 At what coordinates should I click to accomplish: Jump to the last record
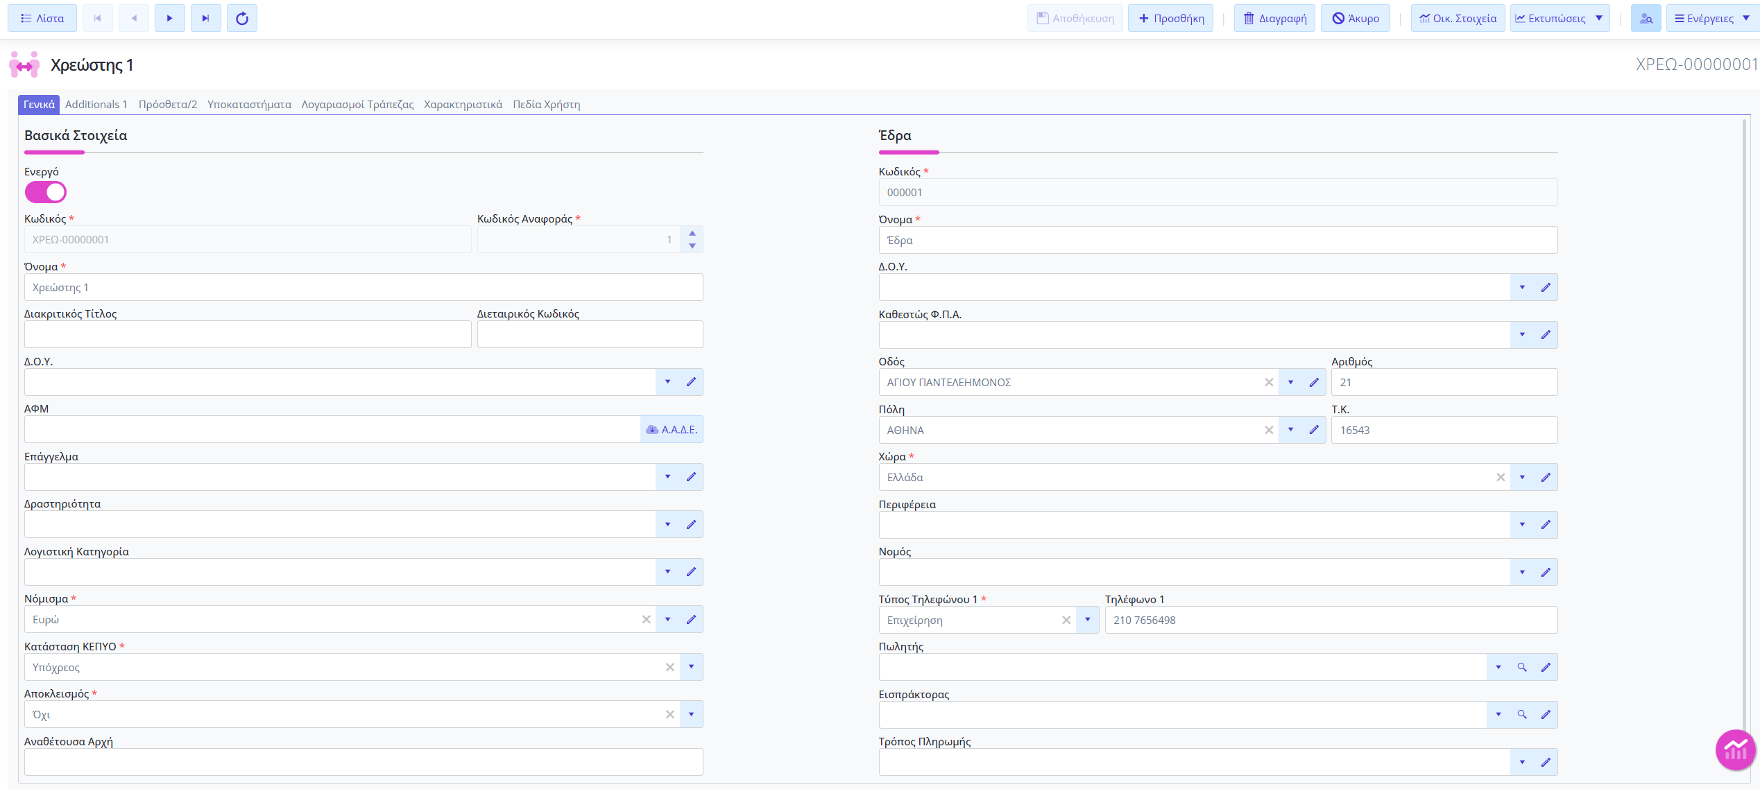[206, 18]
